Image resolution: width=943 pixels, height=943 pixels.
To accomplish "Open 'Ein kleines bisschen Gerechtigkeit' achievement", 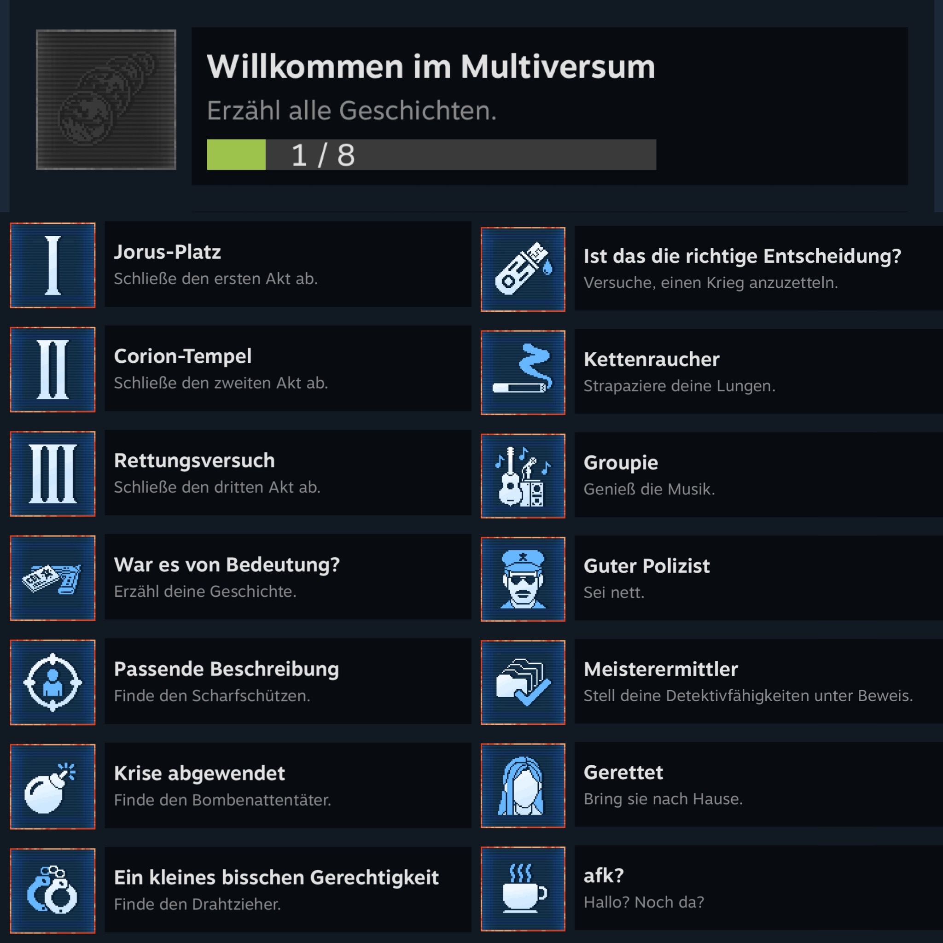I will (x=288, y=890).
